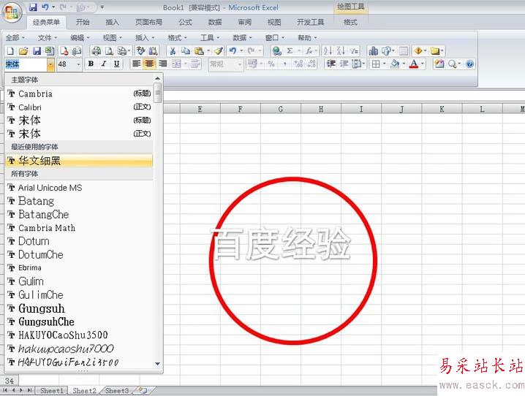
Task: Choose the Gungsuh font
Action: (79, 308)
